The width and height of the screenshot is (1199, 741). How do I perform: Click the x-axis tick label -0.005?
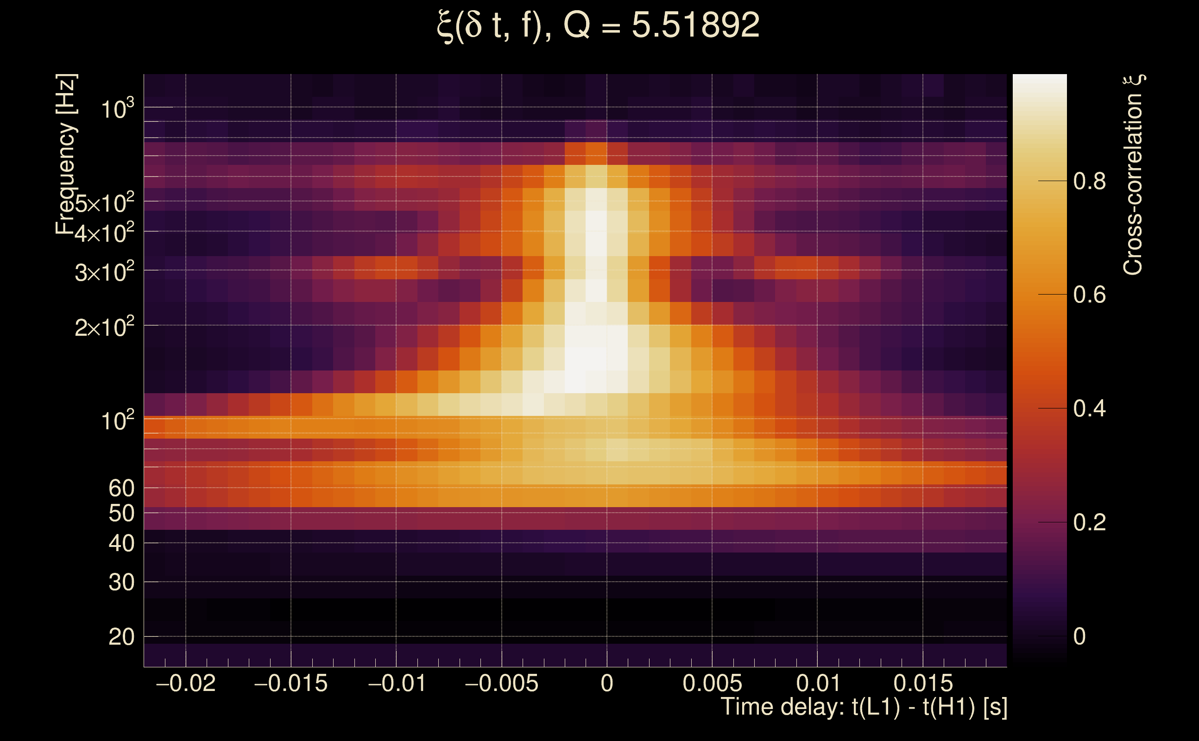[501, 684]
